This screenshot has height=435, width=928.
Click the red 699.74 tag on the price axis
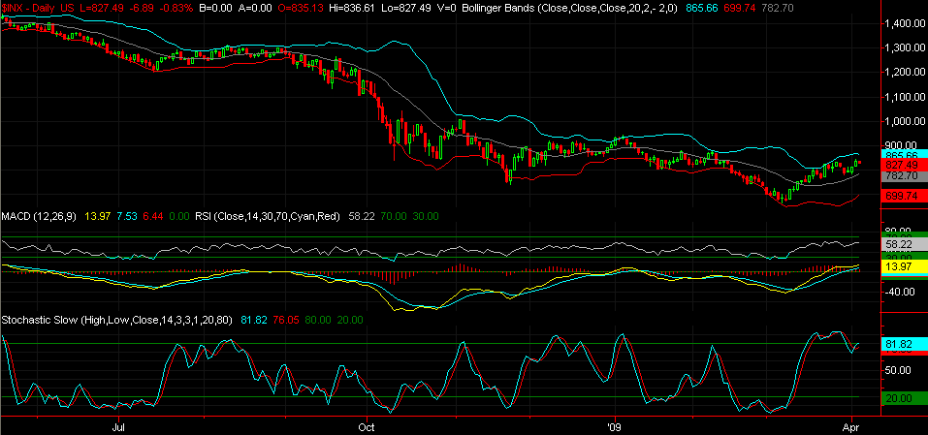(x=904, y=196)
